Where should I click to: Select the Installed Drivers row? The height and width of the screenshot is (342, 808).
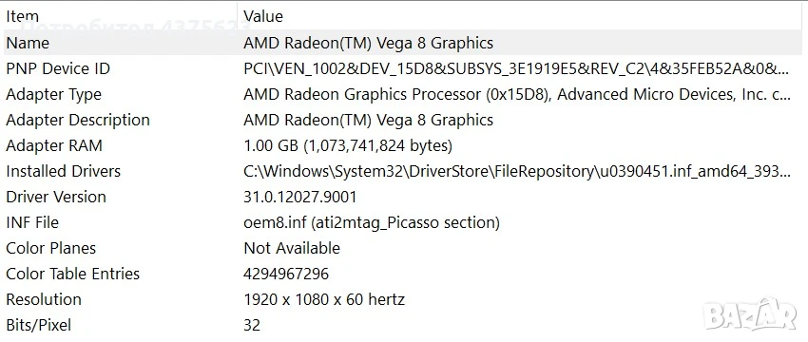(x=401, y=171)
